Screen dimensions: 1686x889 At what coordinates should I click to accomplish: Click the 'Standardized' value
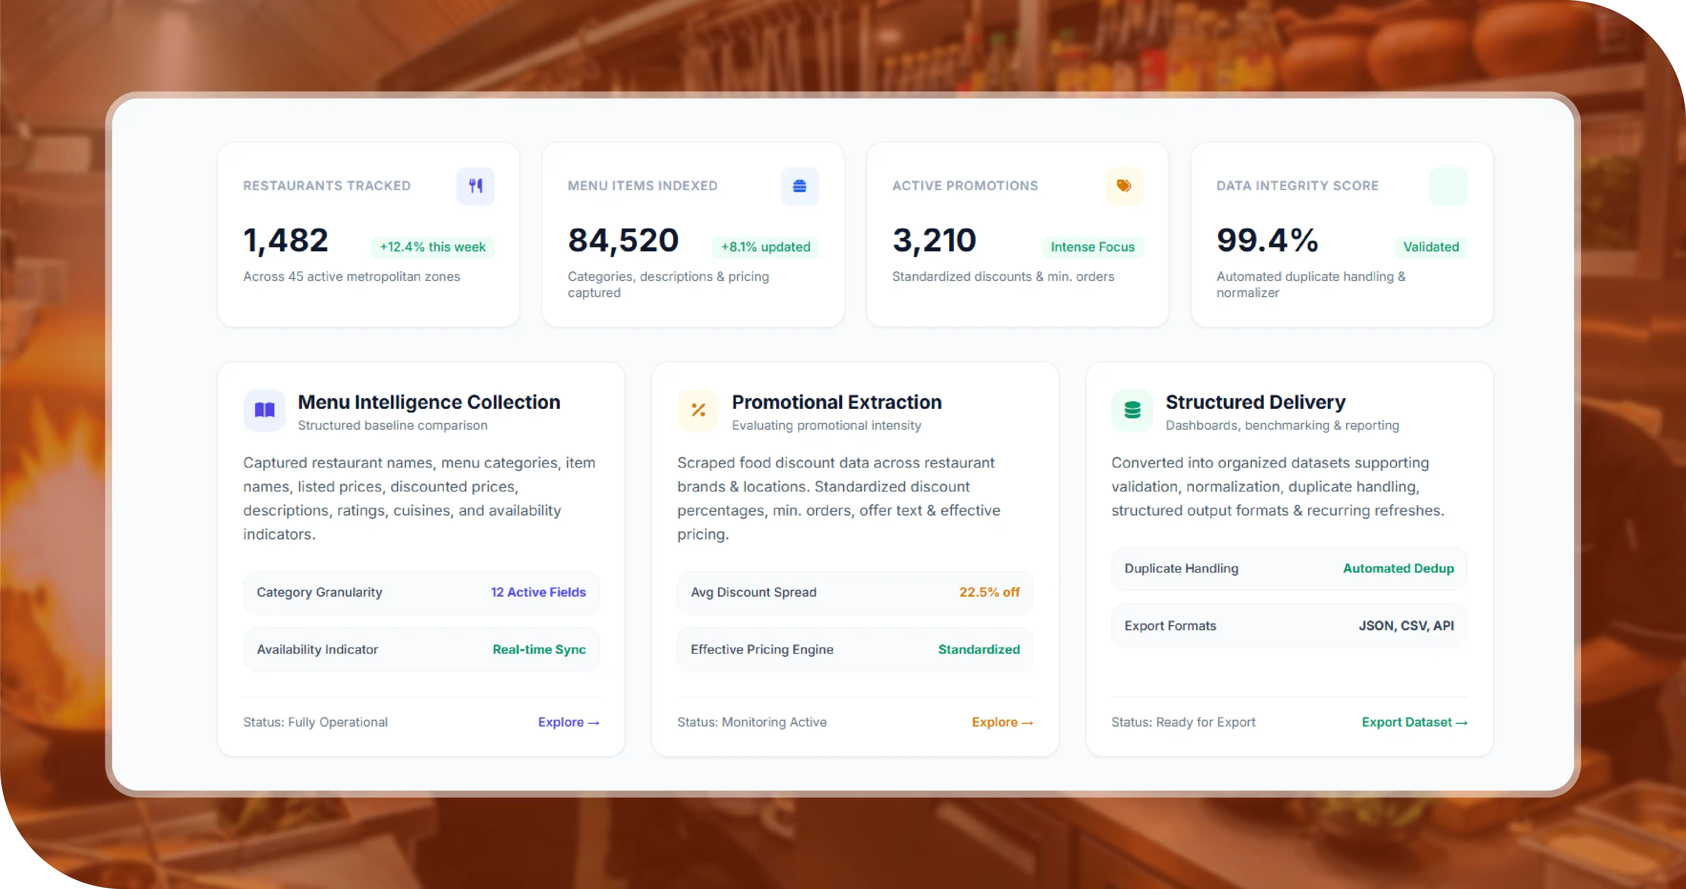coord(978,649)
